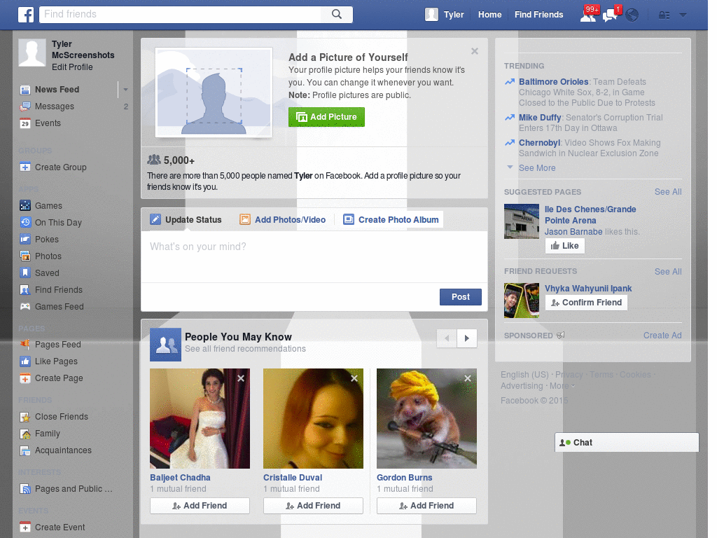Screen dimensions: 717x538
Task: Select the Add Photos/Video tab
Action: pos(283,220)
